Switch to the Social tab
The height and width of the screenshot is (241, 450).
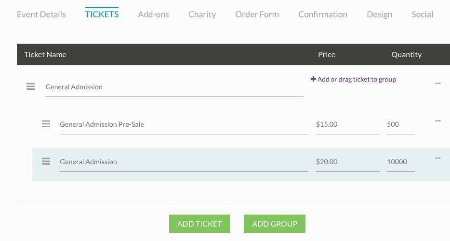pos(422,14)
